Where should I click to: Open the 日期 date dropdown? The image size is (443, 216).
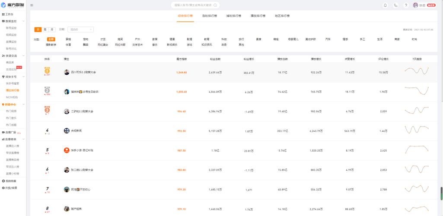point(80,29)
